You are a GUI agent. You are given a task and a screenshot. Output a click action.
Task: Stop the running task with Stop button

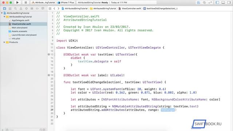(x=25, y=3)
